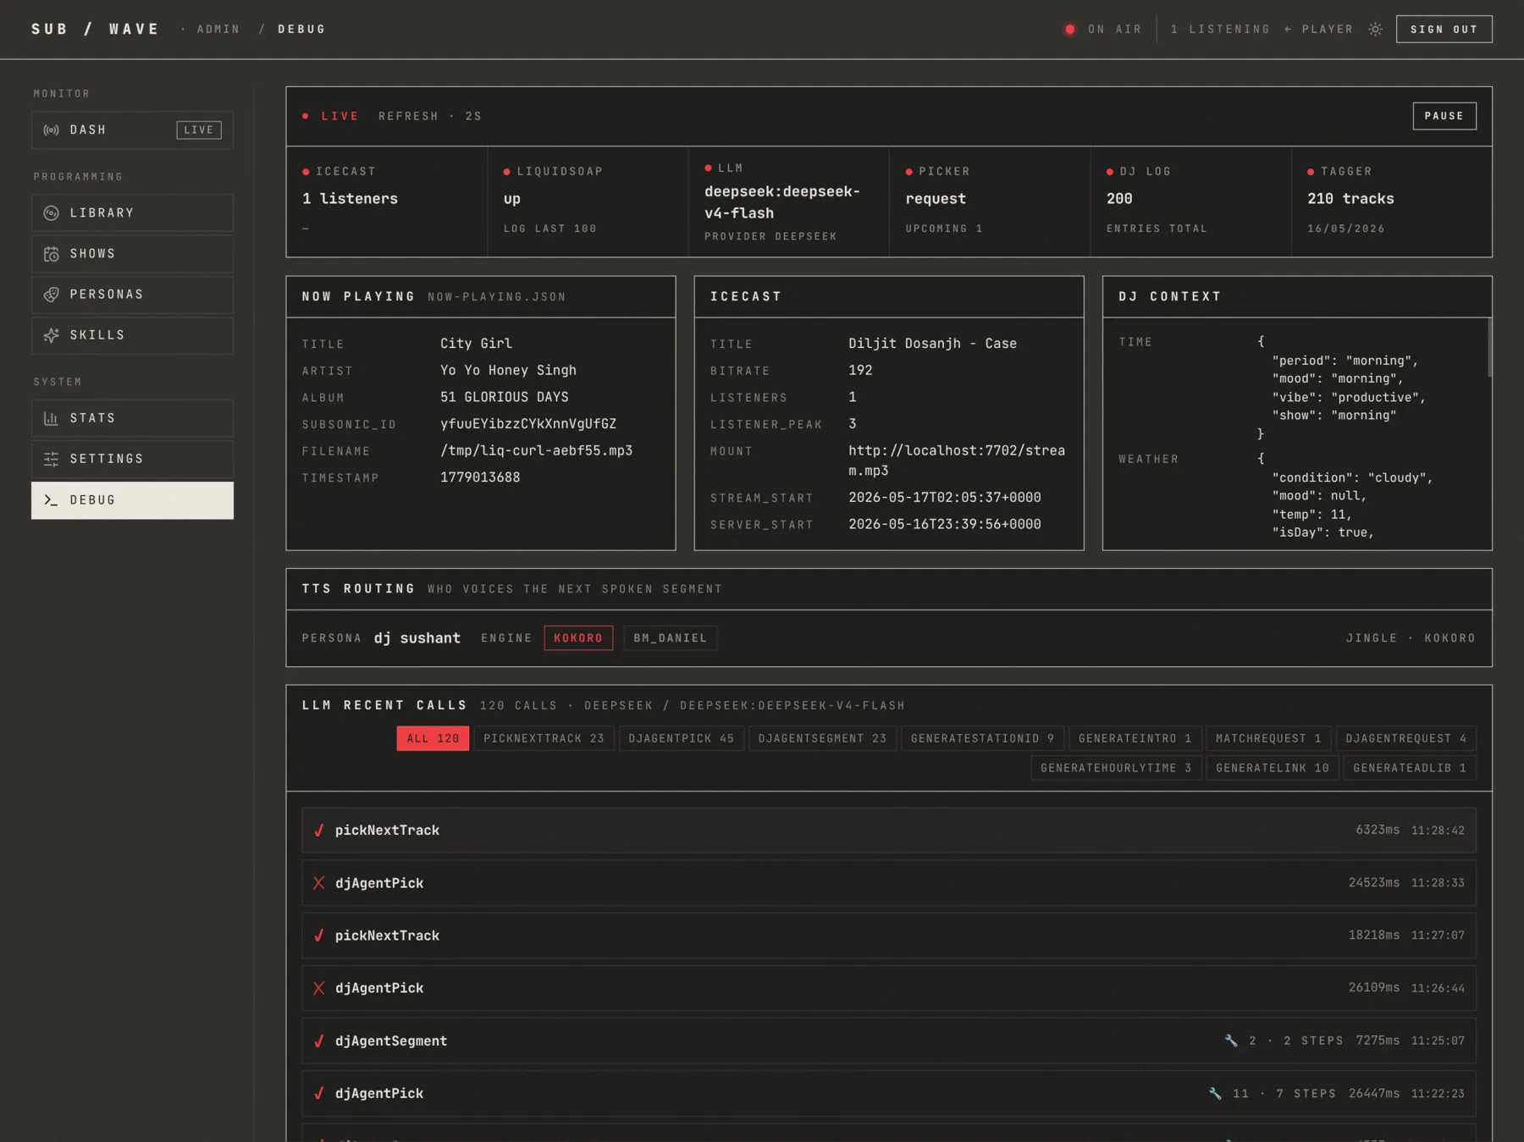Click the subsonic ID yfuuEYibzzCYkXnnVgUfGZ
This screenshot has height=1142, width=1524.
click(528, 424)
